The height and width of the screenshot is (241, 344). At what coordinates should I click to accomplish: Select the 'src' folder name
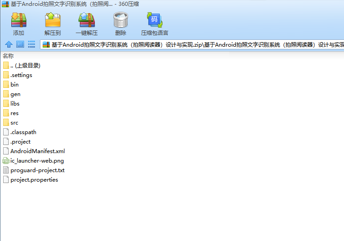point(14,123)
